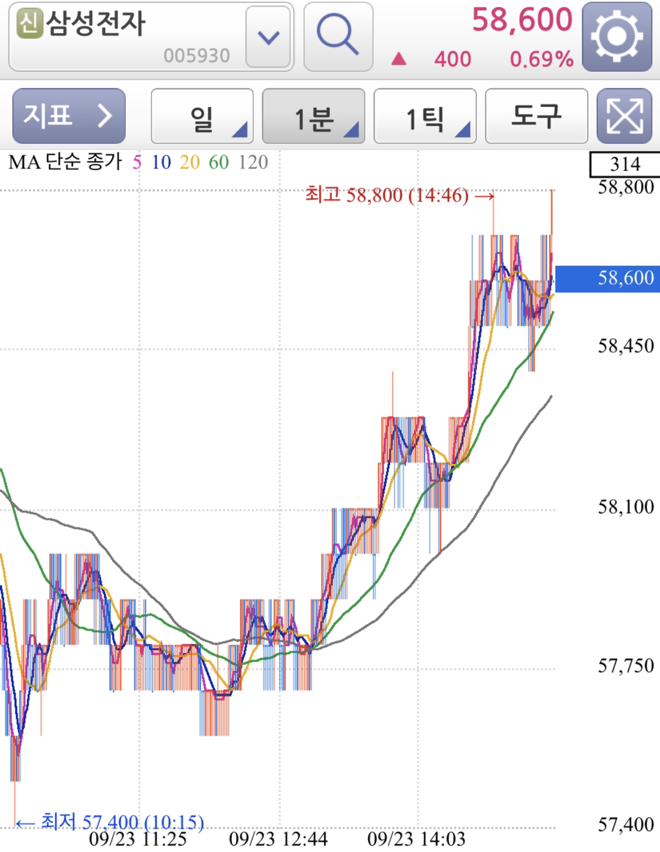Select the 1분 minute interval dropdown
Viewport: 660px width, 852px height.
[x=313, y=116]
